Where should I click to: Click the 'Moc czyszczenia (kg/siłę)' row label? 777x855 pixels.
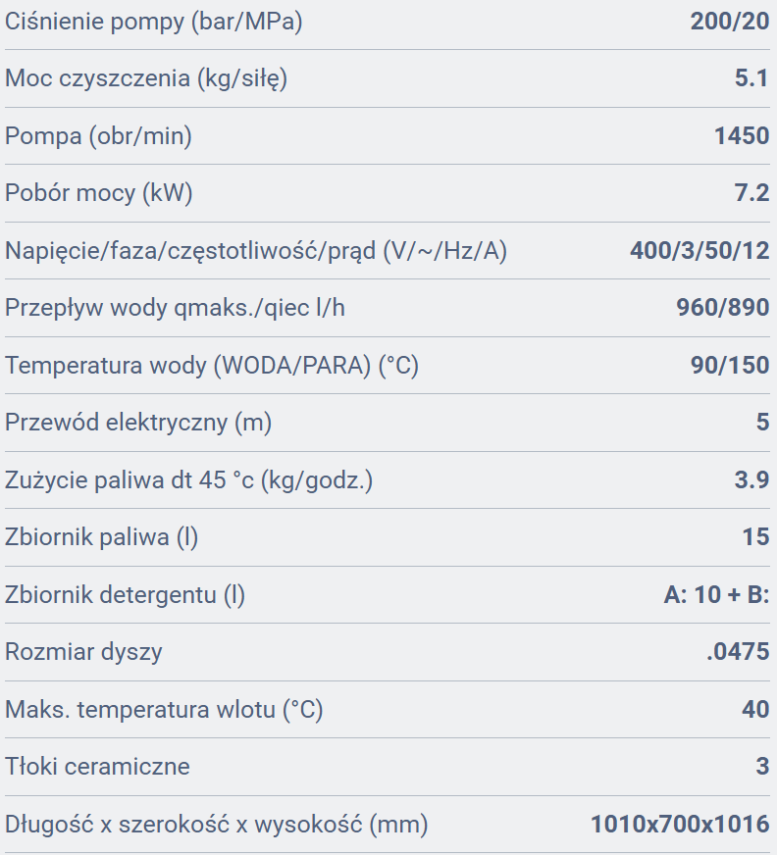[146, 78]
